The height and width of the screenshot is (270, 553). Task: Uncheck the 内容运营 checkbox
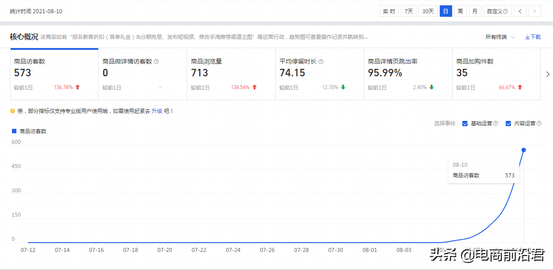coord(508,124)
